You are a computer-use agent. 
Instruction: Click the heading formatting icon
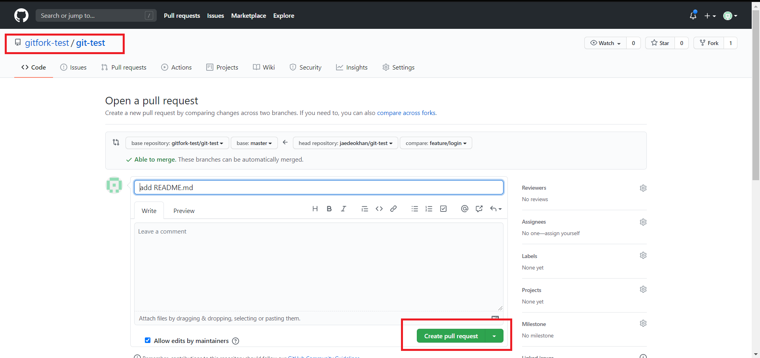[x=315, y=209]
